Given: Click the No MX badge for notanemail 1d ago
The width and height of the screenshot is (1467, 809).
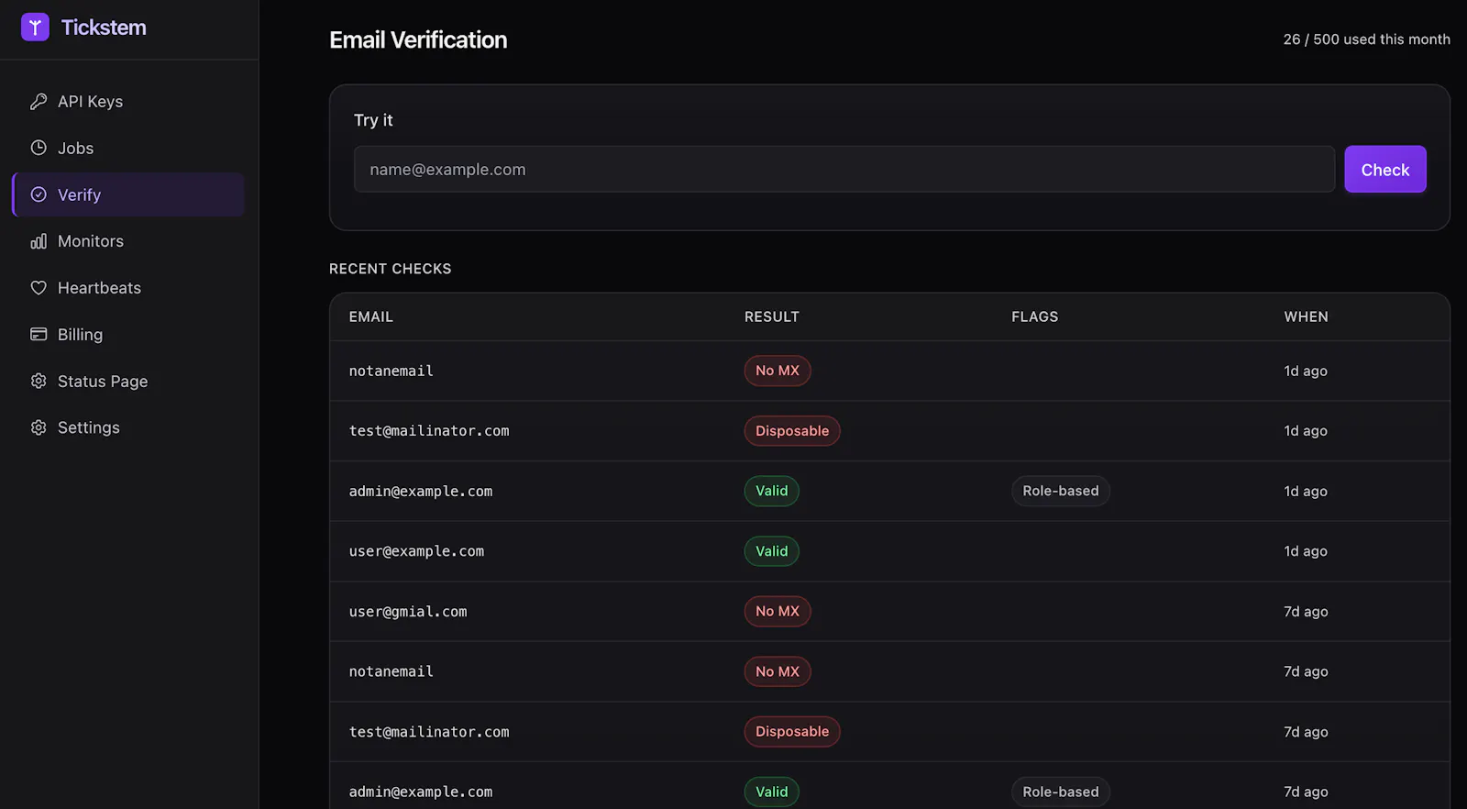Looking at the screenshot, I should click(778, 371).
